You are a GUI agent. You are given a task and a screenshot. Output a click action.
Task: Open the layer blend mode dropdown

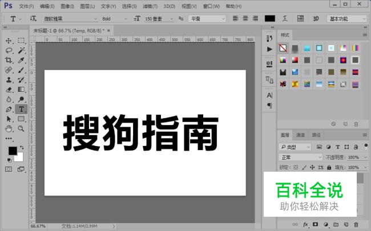(x=300, y=157)
